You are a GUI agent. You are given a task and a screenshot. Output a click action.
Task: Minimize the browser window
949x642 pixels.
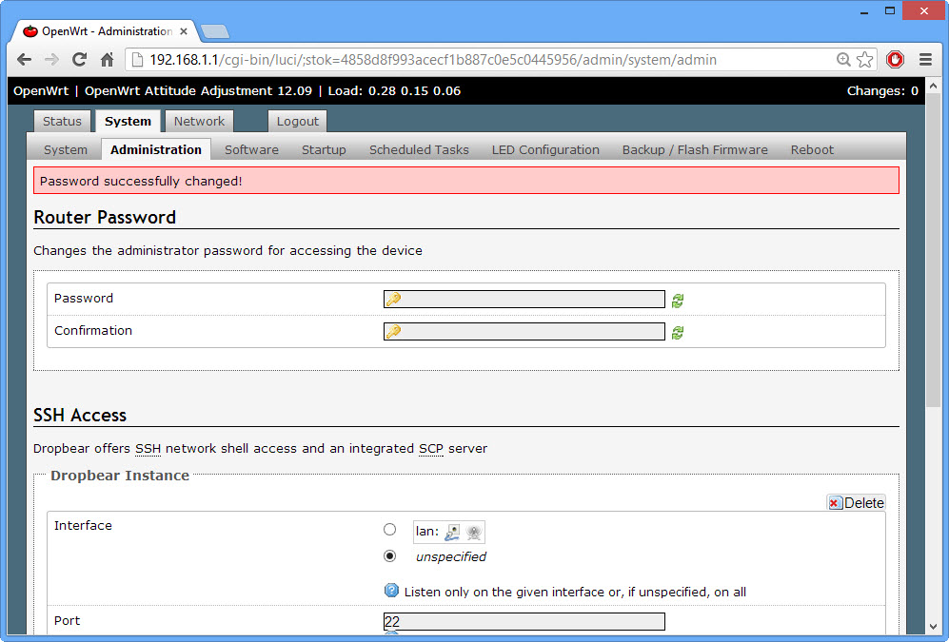point(864,10)
